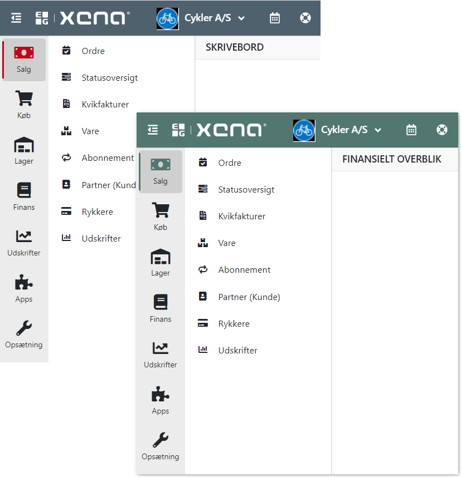The height and width of the screenshot is (477, 461).
Task: Select Rykkere in the front window Salg menu
Action: [234, 323]
